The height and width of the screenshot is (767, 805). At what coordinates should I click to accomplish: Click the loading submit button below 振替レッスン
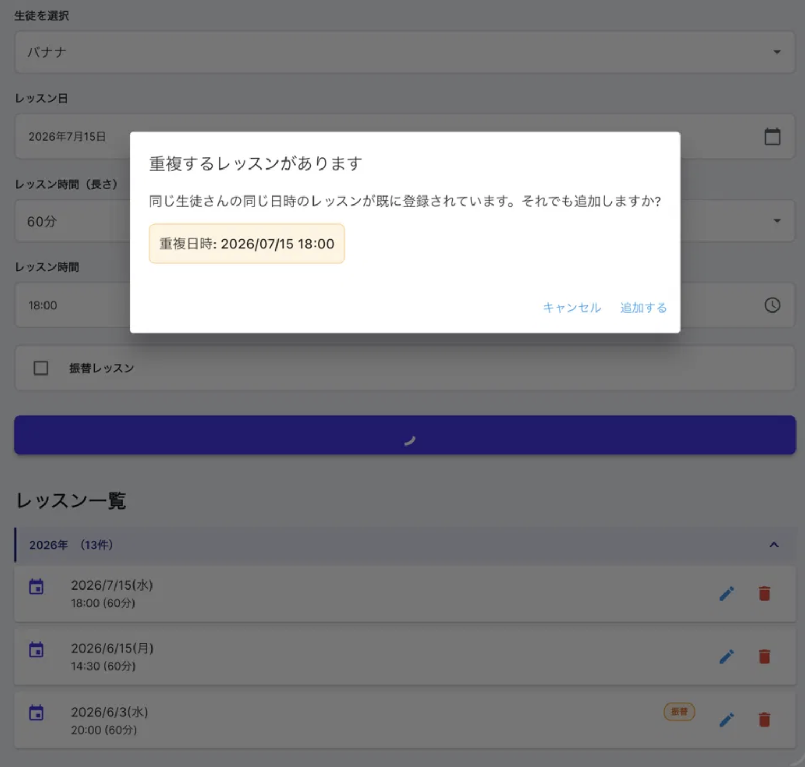tap(405, 435)
